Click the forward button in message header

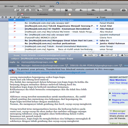pos(124,55)
